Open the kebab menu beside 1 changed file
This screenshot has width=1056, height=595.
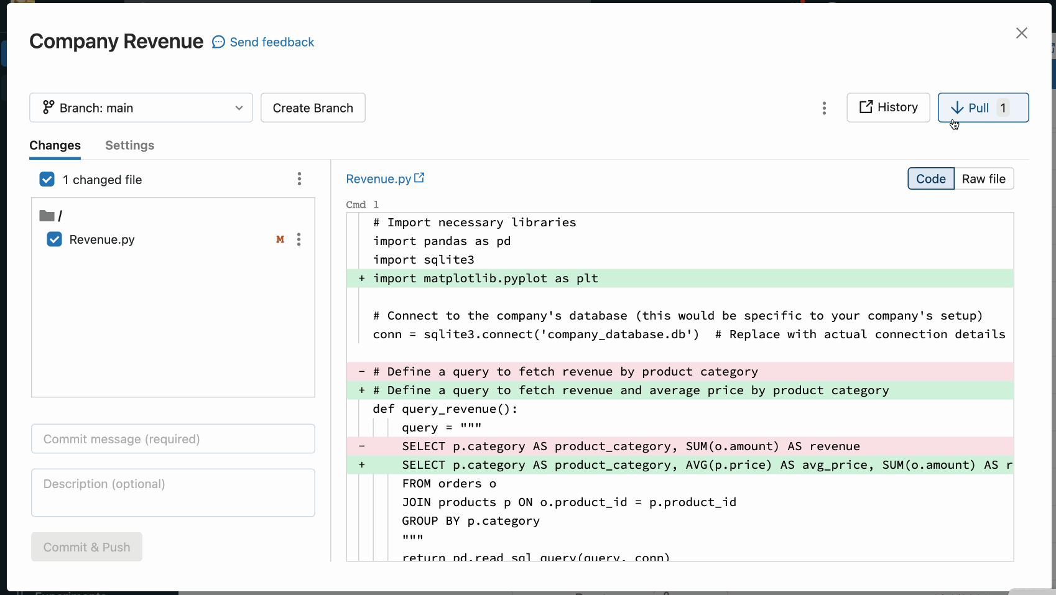click(299, 179)
